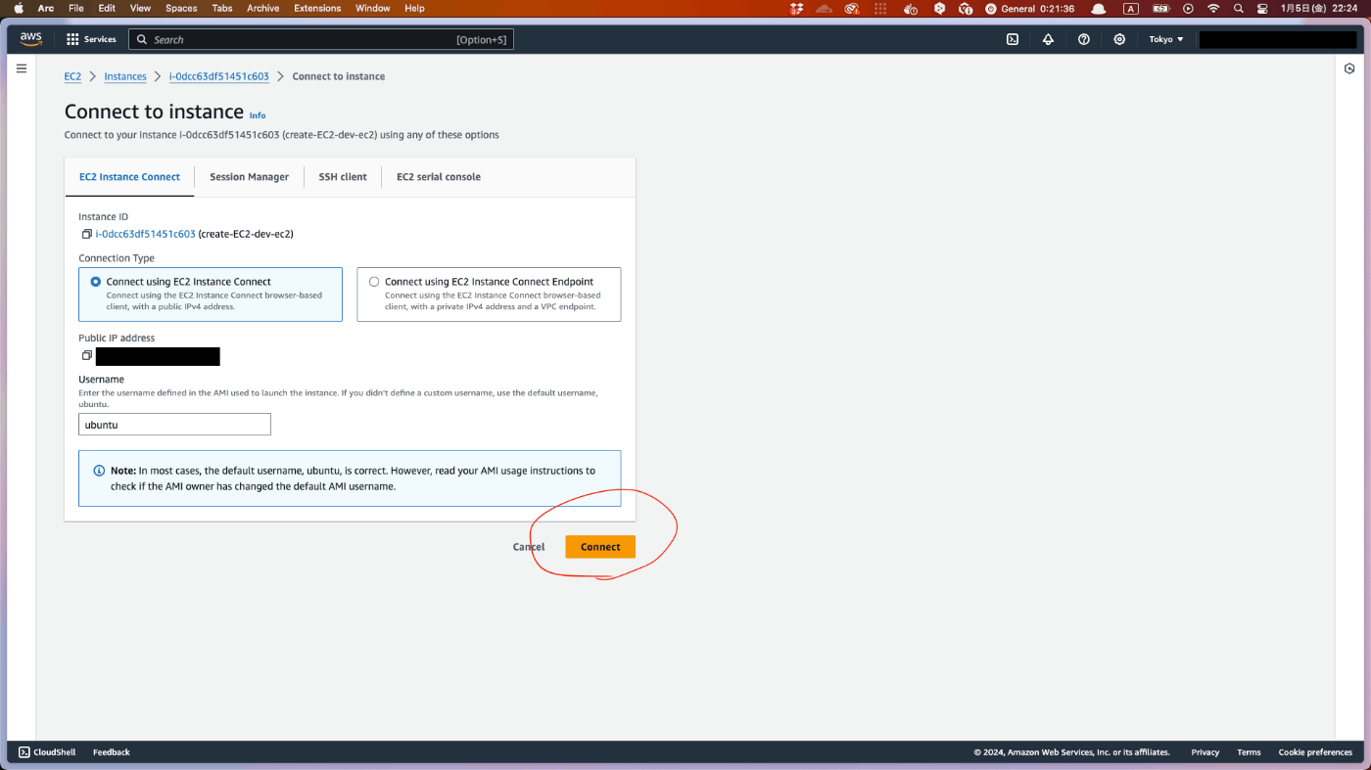Viewport: 1371px width, 770px height.
Task: Click the orange Connect button
Action: click(600, 547)
